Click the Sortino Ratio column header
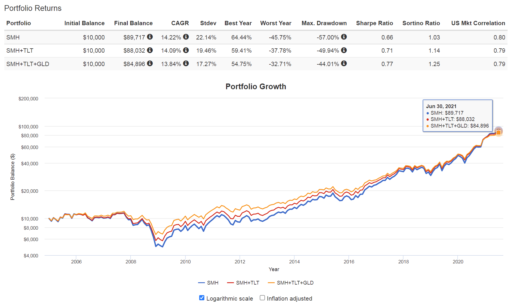 [x=421, y=23]
